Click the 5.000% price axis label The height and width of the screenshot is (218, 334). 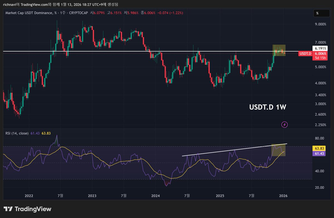point(320,67)
